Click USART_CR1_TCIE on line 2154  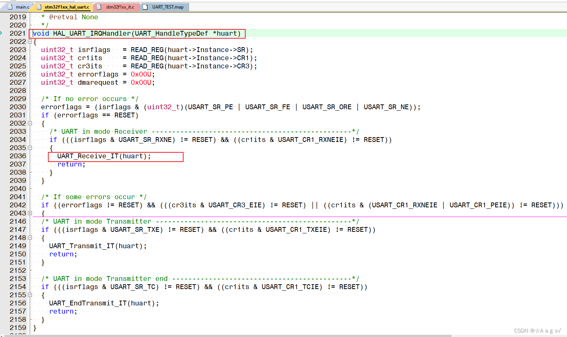coord(292,287)
